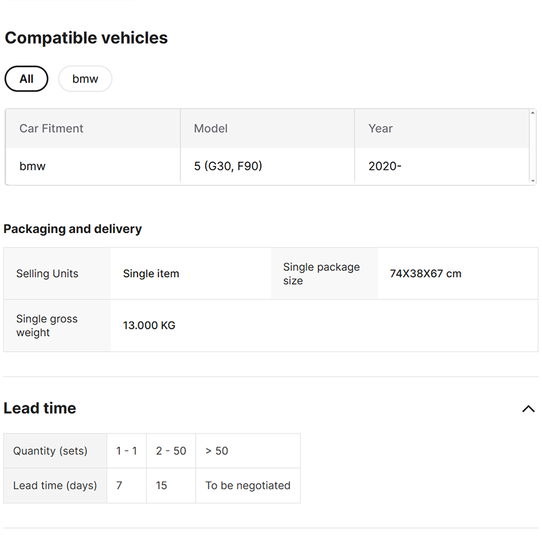Click the Compatible vehicles heading

pos(86,38)
